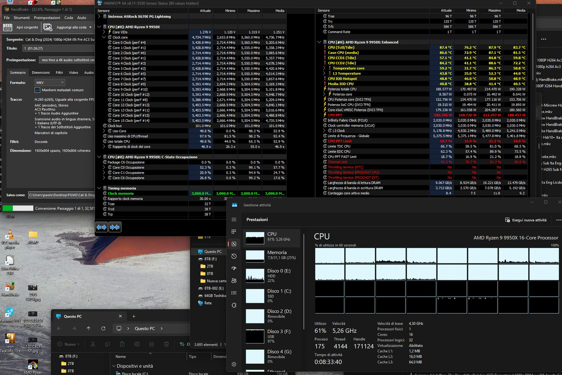
Task: Click the up arrow in File Explorer navigation
Action: [89, 329]
